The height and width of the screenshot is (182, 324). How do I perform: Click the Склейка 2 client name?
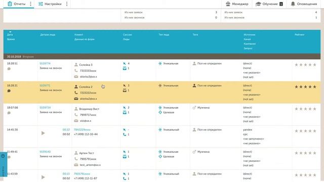click(x=86, y=87)
